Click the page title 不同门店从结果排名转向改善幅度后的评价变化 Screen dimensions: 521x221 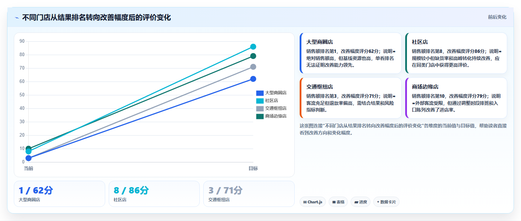pos(96,18)
